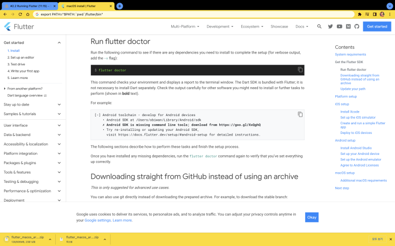Open the Ecosystem dropdown menu

point(252,26)
